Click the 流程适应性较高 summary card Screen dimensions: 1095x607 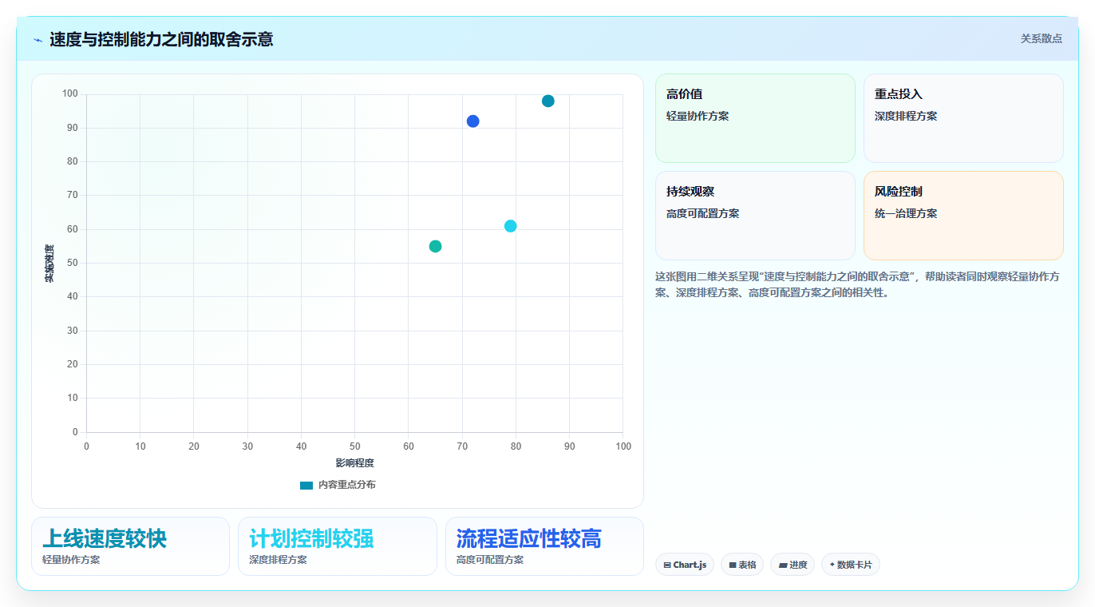point(544,546)
